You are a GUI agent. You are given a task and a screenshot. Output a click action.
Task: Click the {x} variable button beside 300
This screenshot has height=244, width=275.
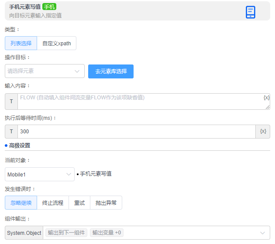pyautogui.click(x=263, y=131)
